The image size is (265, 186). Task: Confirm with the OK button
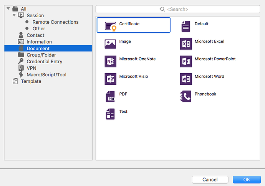(247, 179)
